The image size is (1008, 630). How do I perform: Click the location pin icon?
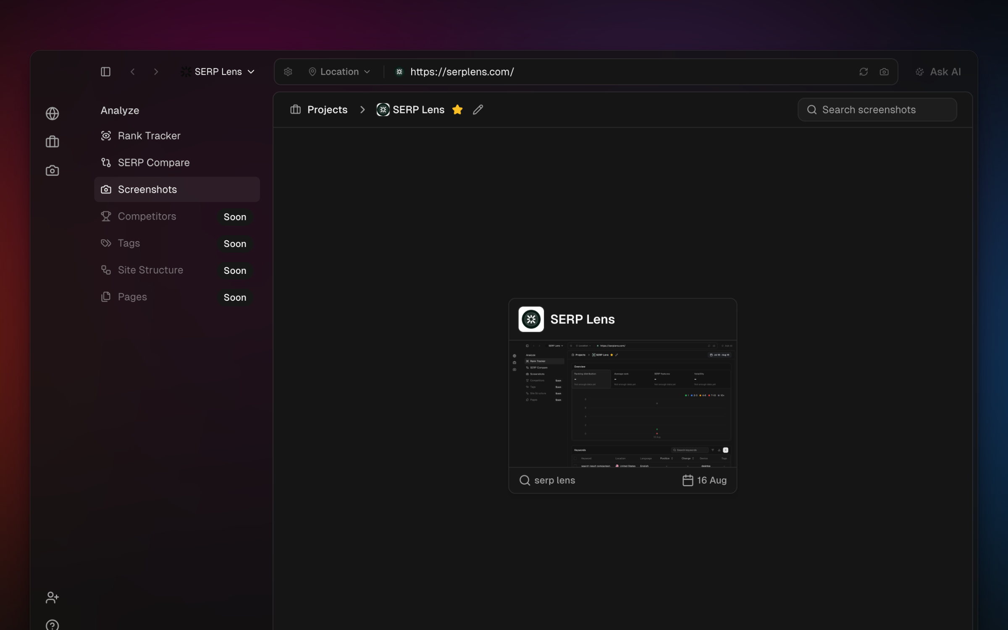[x=312, y=72]
